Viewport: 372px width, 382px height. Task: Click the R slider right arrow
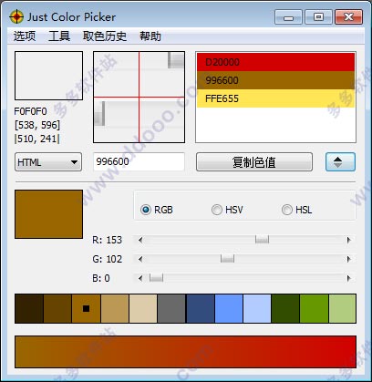click(x=349, y=240)
